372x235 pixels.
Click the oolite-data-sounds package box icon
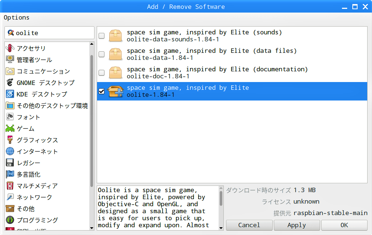coord(115,36)
